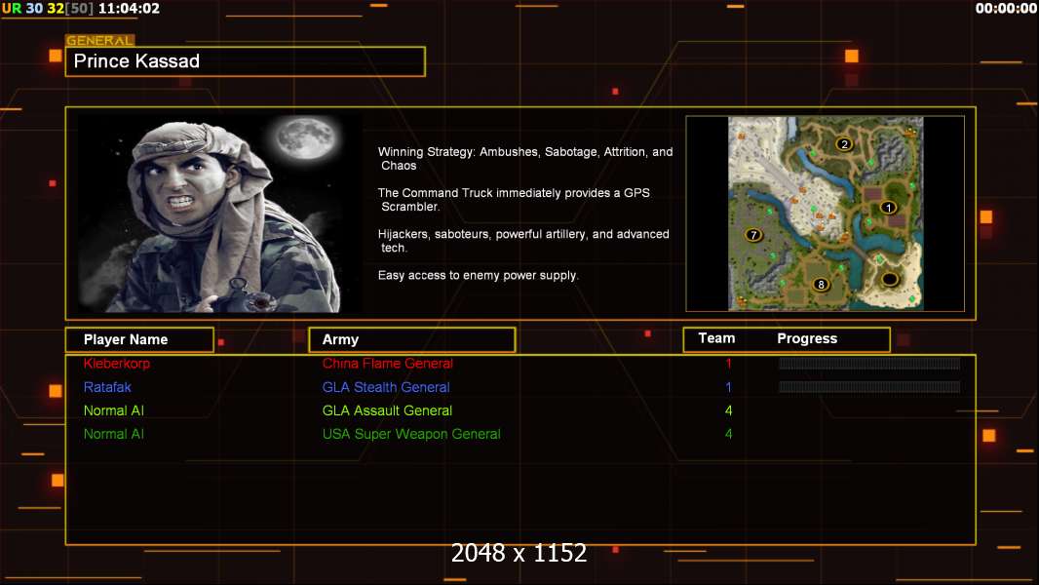Click the Progress column header
Screen dimensions: 1039x585
pos(807,338)
